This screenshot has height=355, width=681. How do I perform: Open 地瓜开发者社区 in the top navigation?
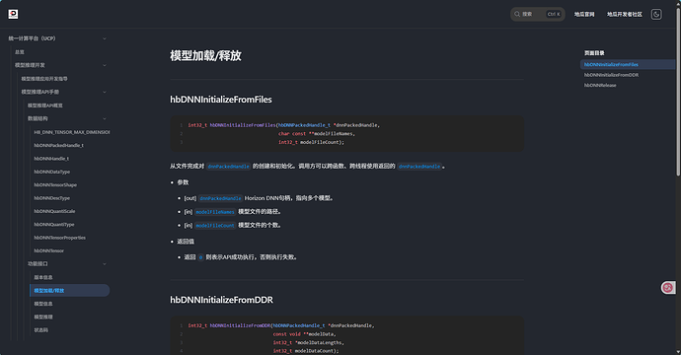coord(625,15)
